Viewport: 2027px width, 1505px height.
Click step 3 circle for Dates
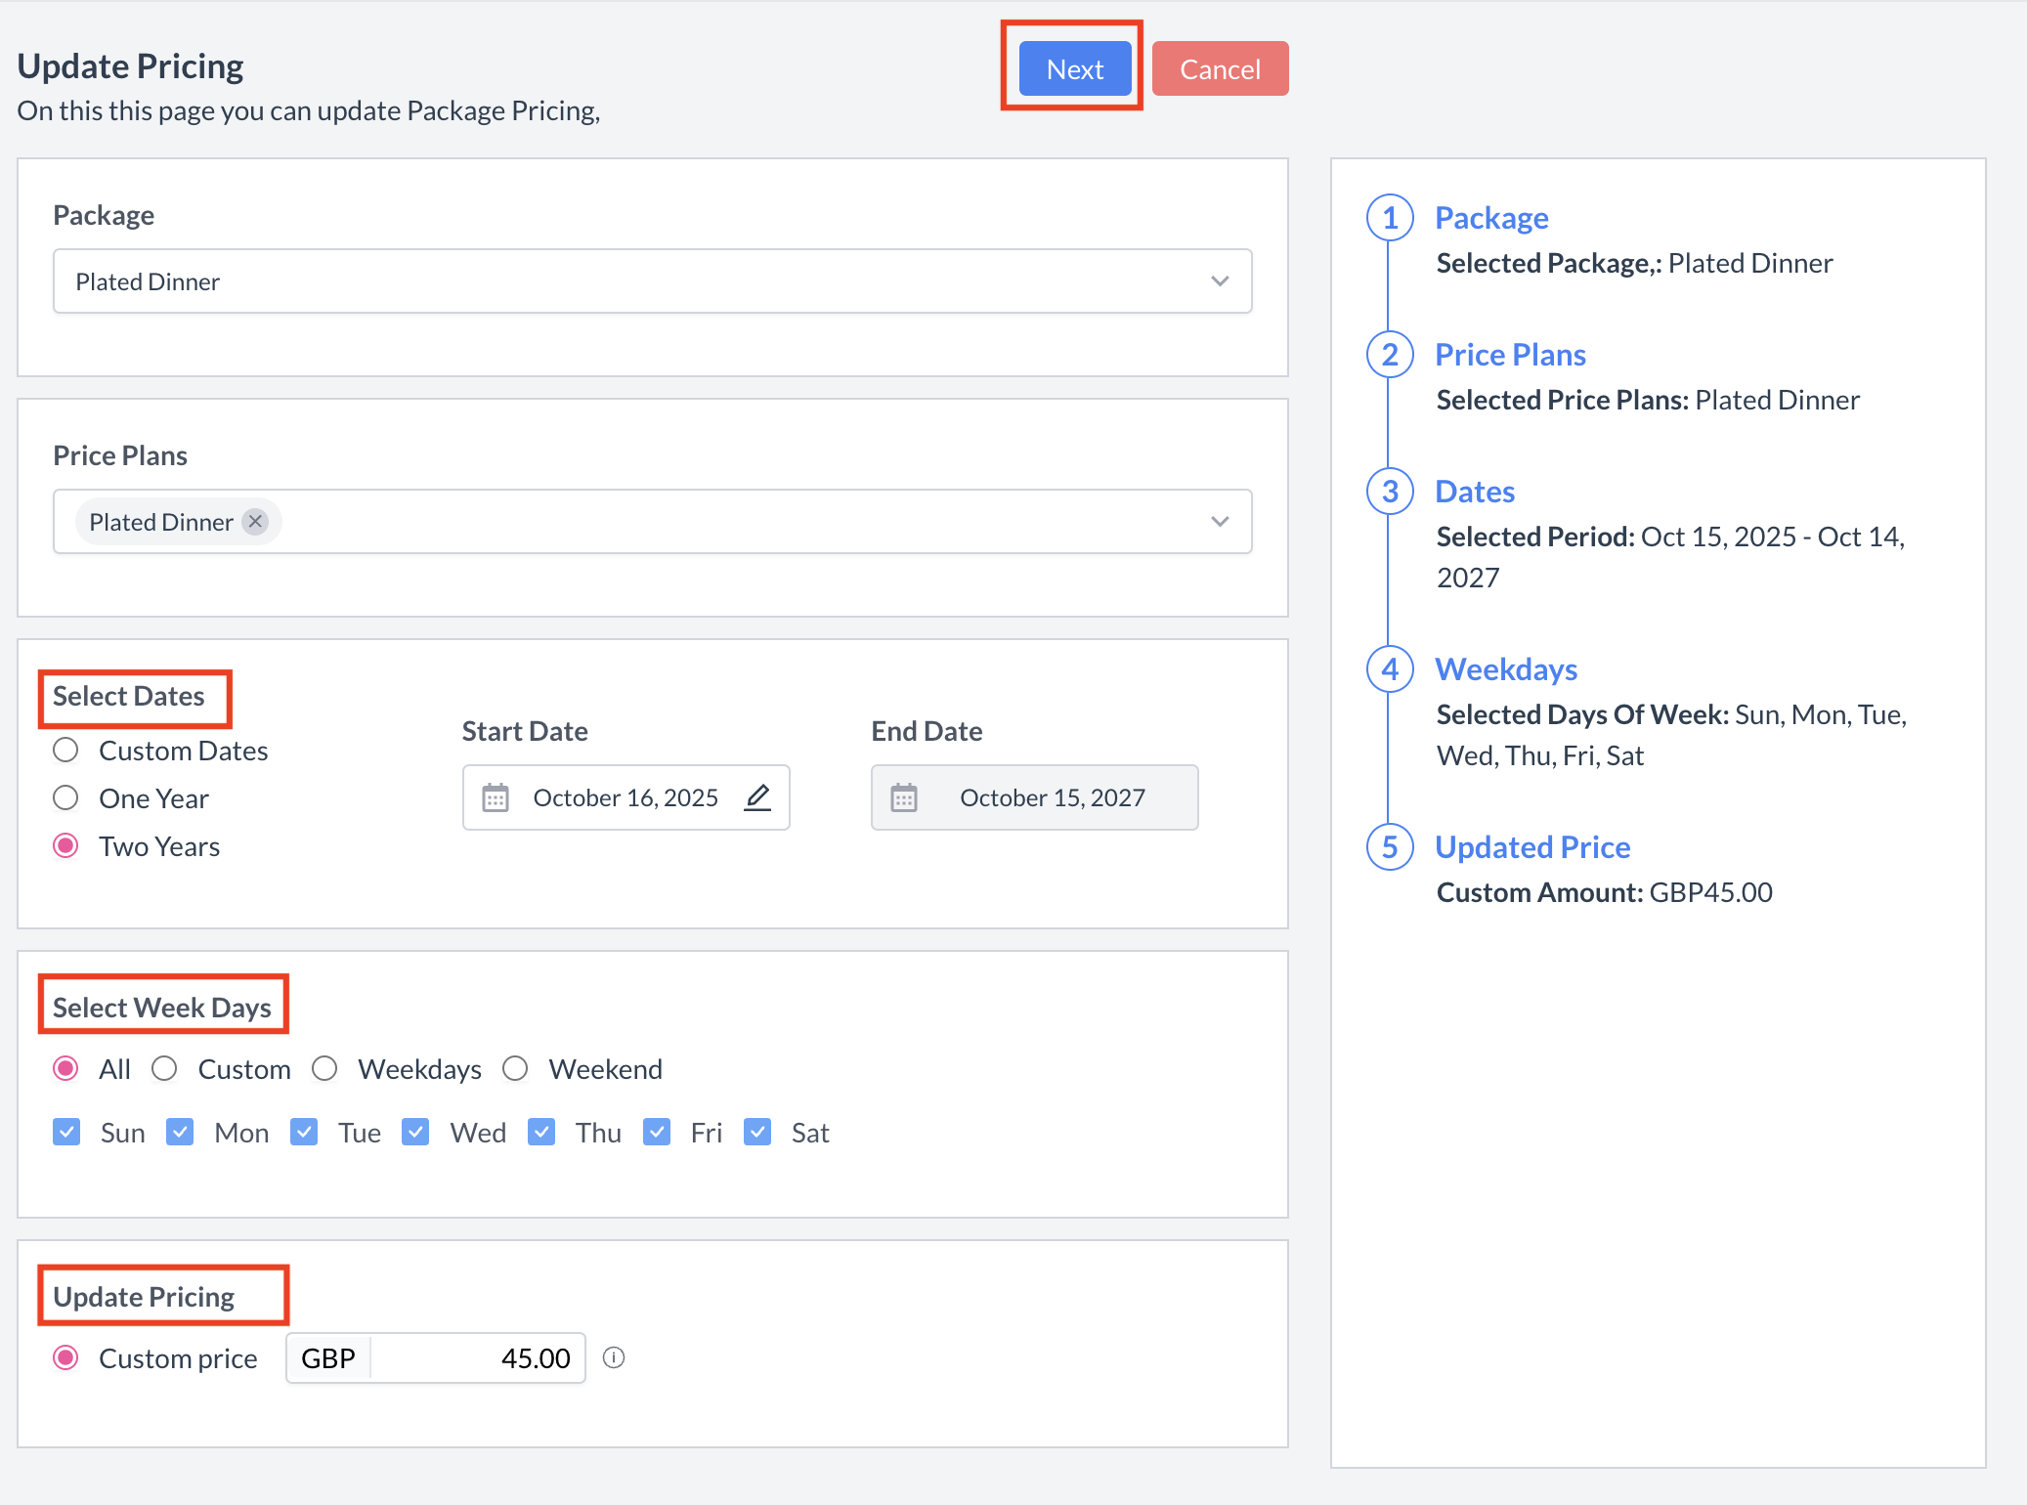pyautogui.click(x=1389, y=492)
